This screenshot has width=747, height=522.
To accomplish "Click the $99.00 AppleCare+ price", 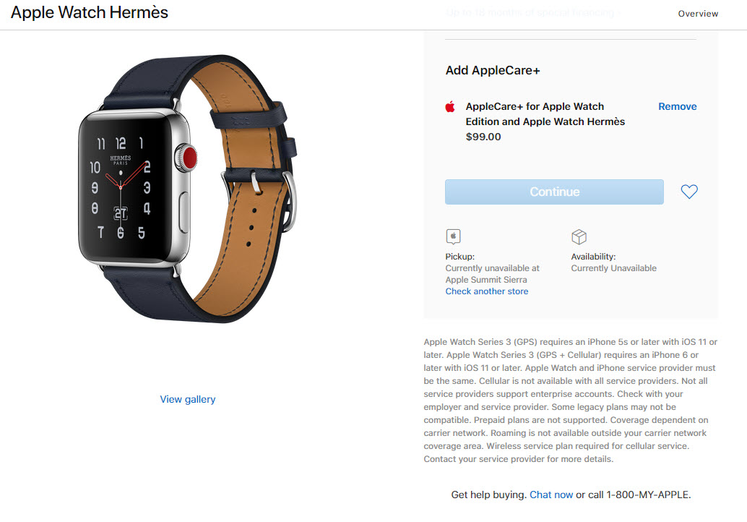I will [x=483, y=137].
